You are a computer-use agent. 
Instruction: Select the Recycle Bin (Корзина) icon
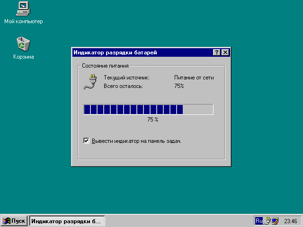point(23,44)
